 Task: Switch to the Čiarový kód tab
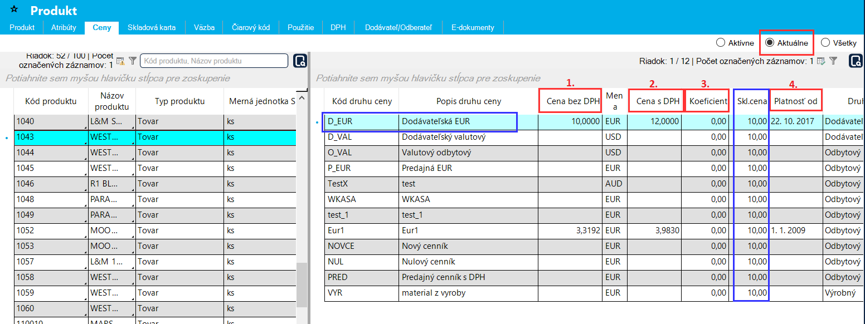251,27
